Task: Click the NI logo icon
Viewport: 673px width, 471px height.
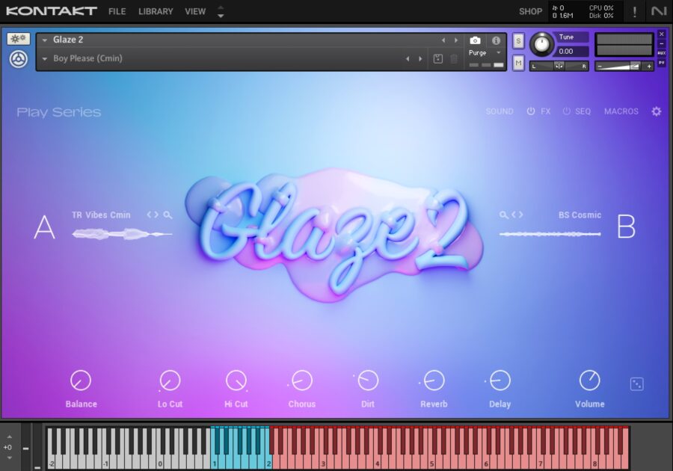Action: 659,11
